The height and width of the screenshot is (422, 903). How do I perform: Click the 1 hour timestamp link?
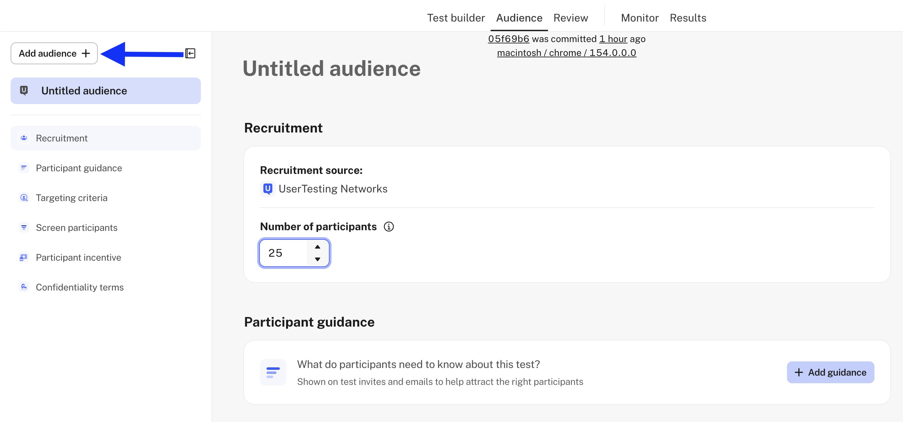tap(613, 39)
